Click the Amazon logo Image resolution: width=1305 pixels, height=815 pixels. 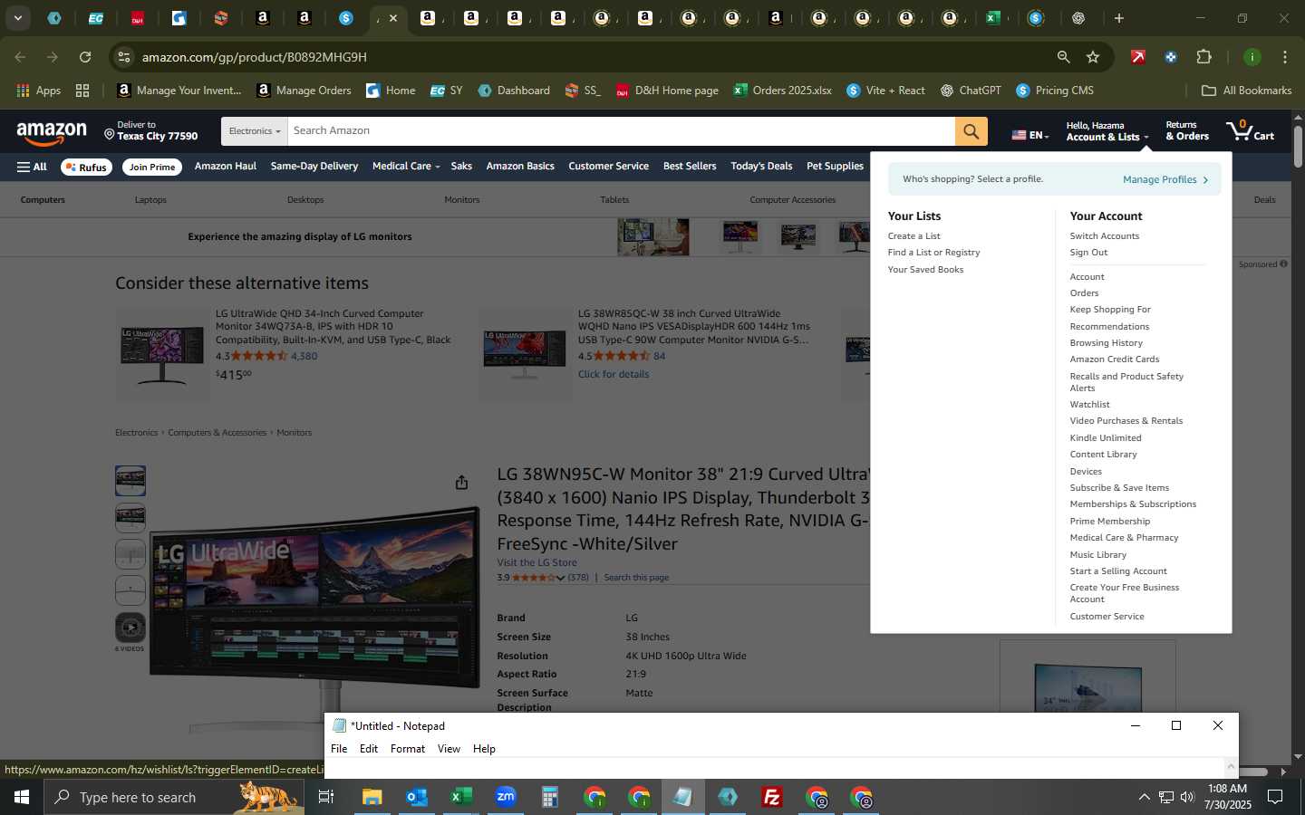52,132
